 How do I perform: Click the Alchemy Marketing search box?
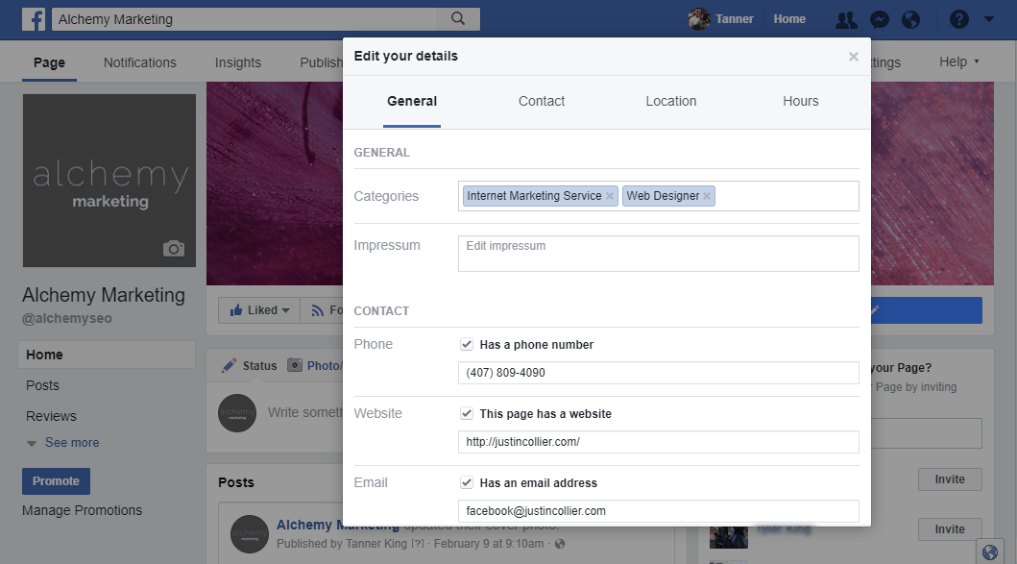click(x=266, y=19)
